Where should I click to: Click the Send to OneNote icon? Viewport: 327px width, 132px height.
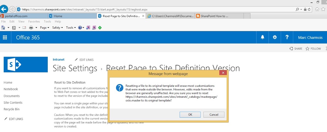(88, 27)
